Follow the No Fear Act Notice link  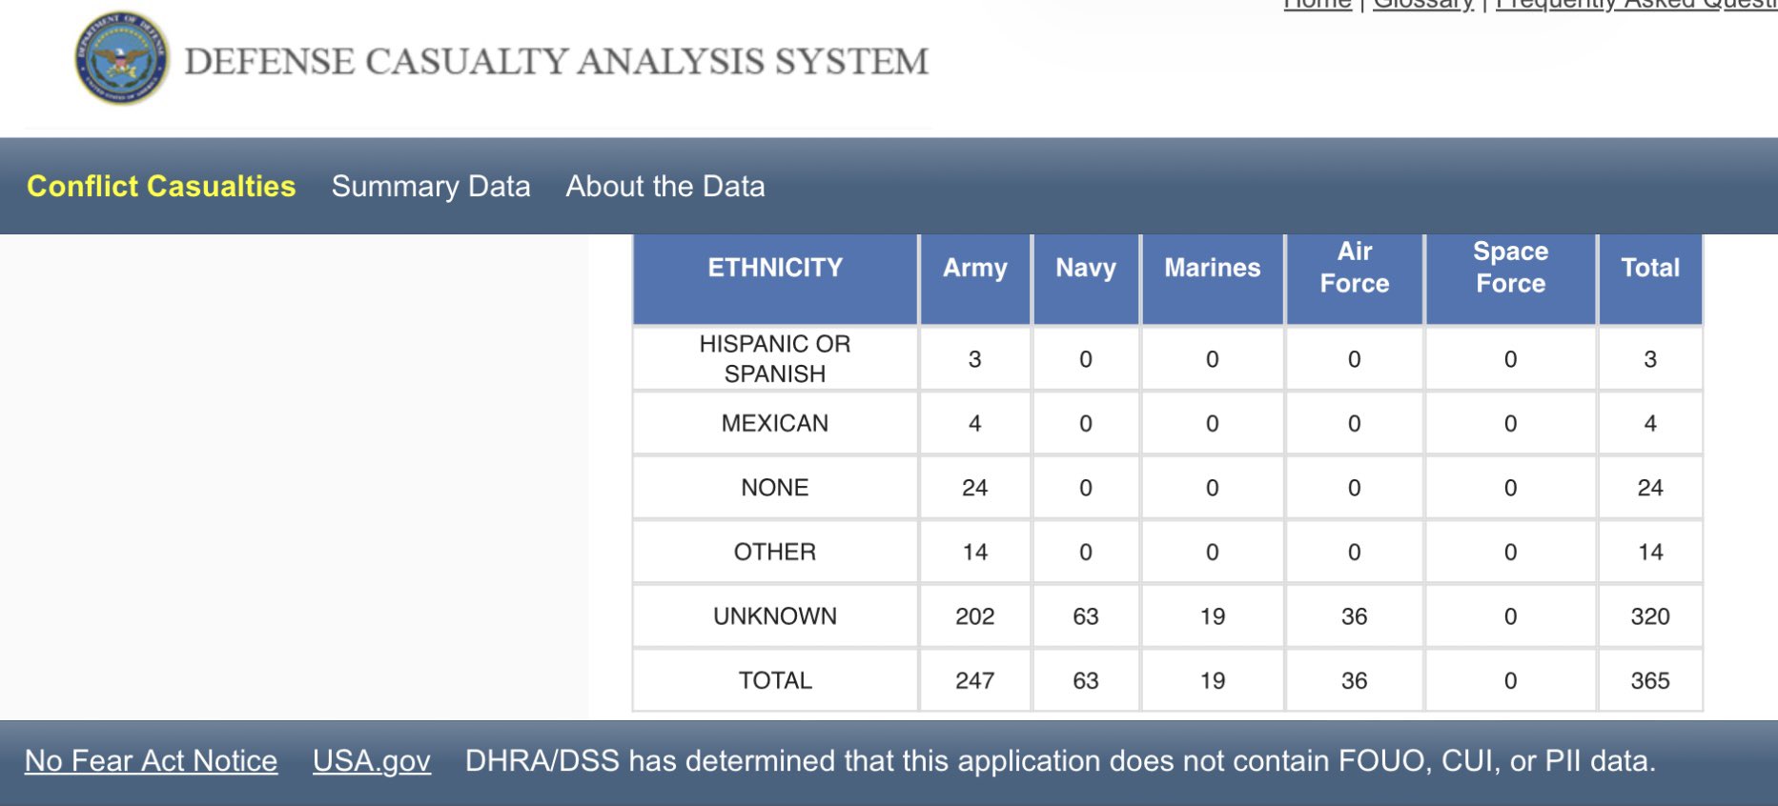(x=151, y=760)
